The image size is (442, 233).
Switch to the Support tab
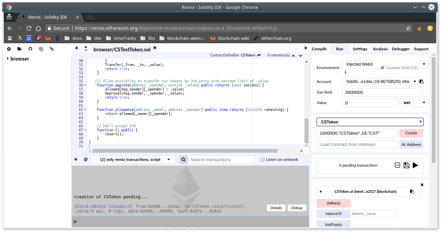pos(421,49)
